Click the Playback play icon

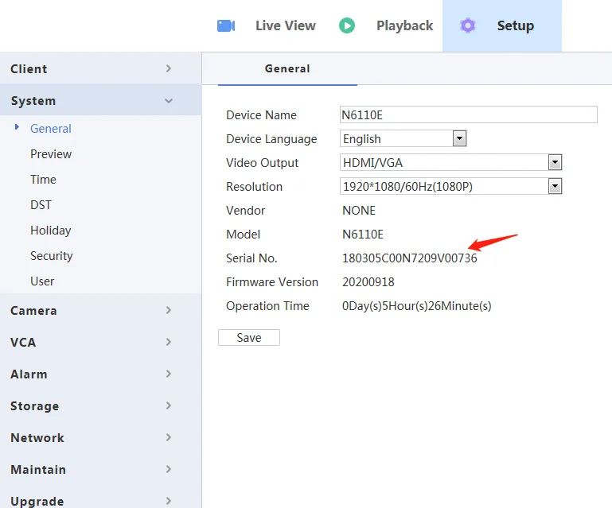pos(347,25)
